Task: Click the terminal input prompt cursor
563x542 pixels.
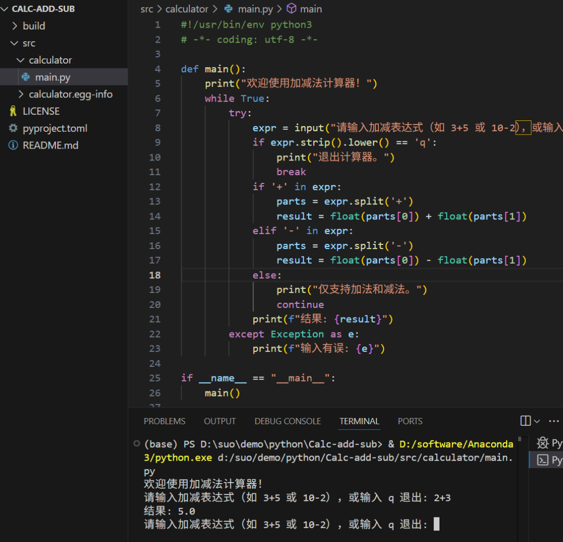Action: pyautogui.click(x=436, y=524)
